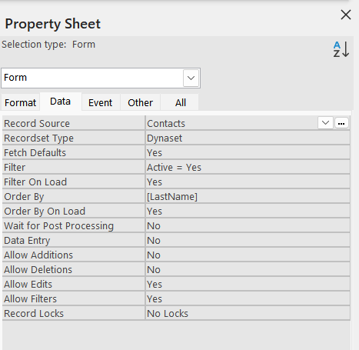
Task: Switch to the Event tab
Action: pyautogui.click(x=101, y=102)
